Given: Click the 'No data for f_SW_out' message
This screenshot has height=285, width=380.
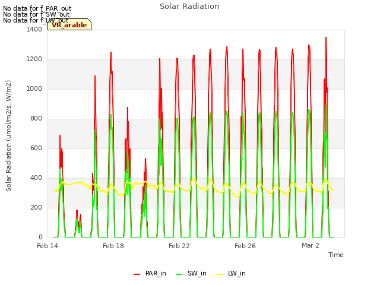Looking at the screenshot, I should (36, 14).
